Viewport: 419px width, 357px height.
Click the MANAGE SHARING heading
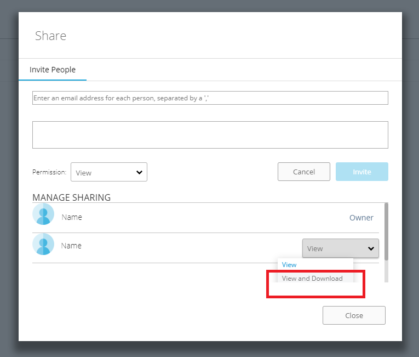tap(71, 197)
